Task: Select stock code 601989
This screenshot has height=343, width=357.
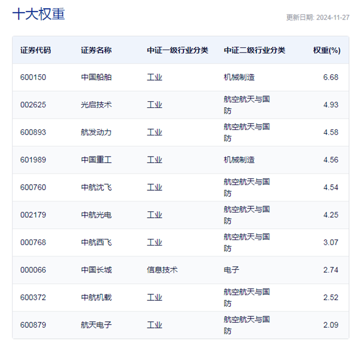Action: point(33,160)
